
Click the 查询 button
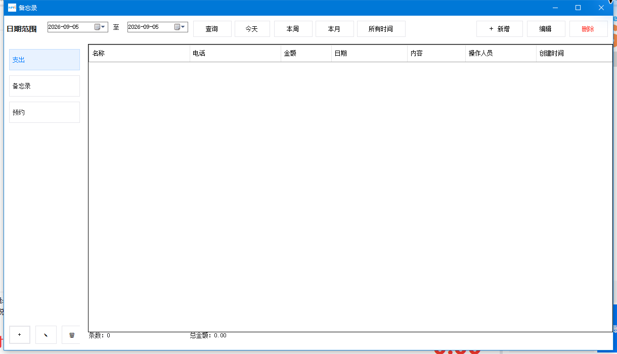click(212, 29)
